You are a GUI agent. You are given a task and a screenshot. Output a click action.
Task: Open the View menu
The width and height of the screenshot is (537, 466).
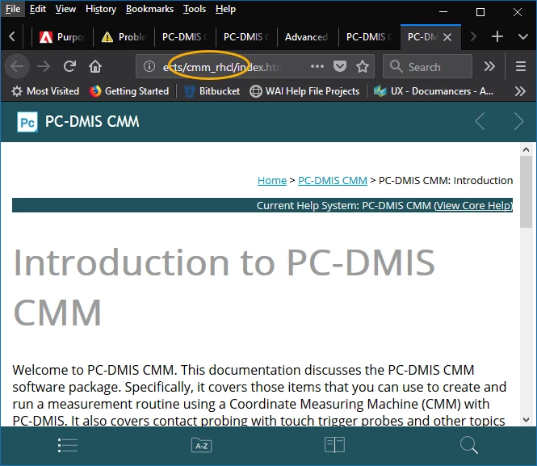[x=65, y=9]
